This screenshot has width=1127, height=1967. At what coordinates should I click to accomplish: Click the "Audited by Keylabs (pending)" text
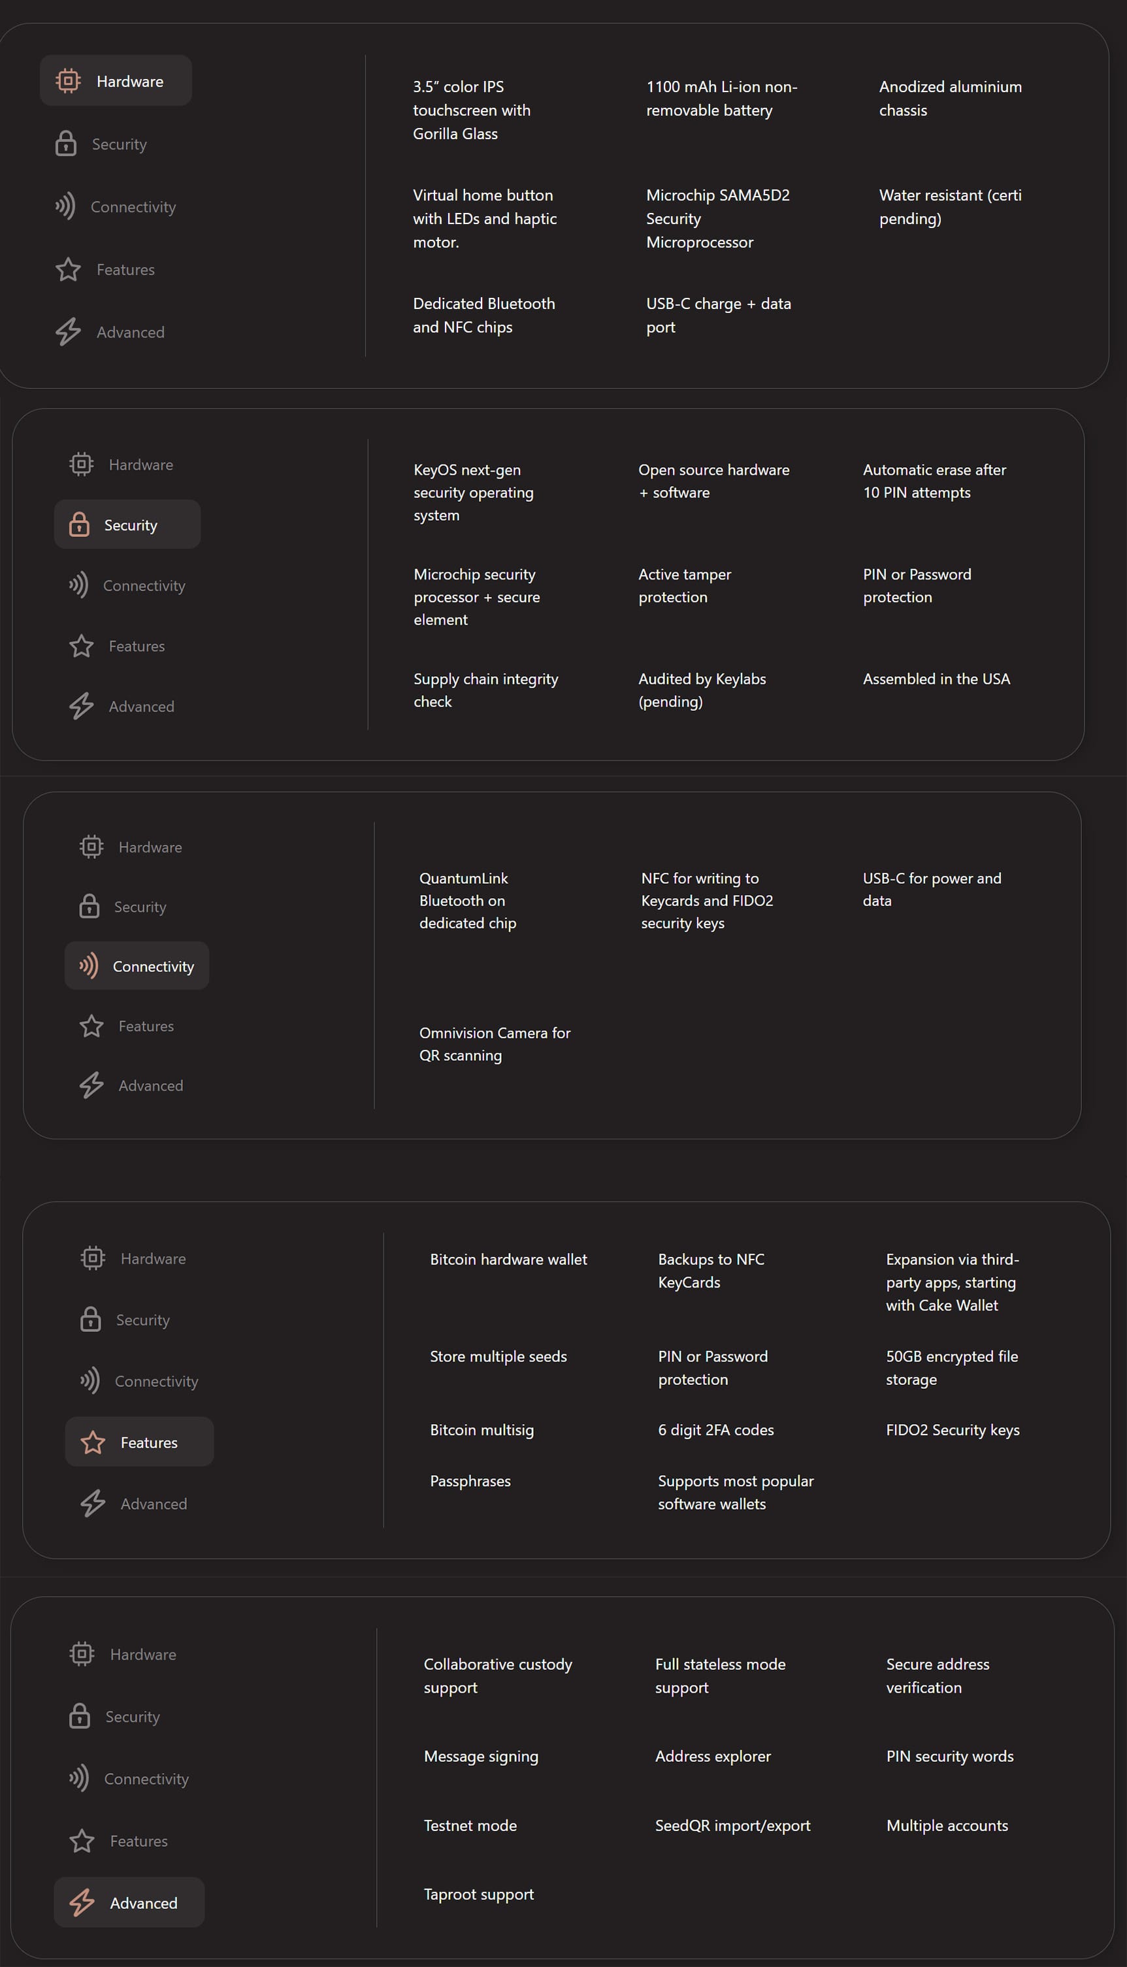[x=702, y=689]
